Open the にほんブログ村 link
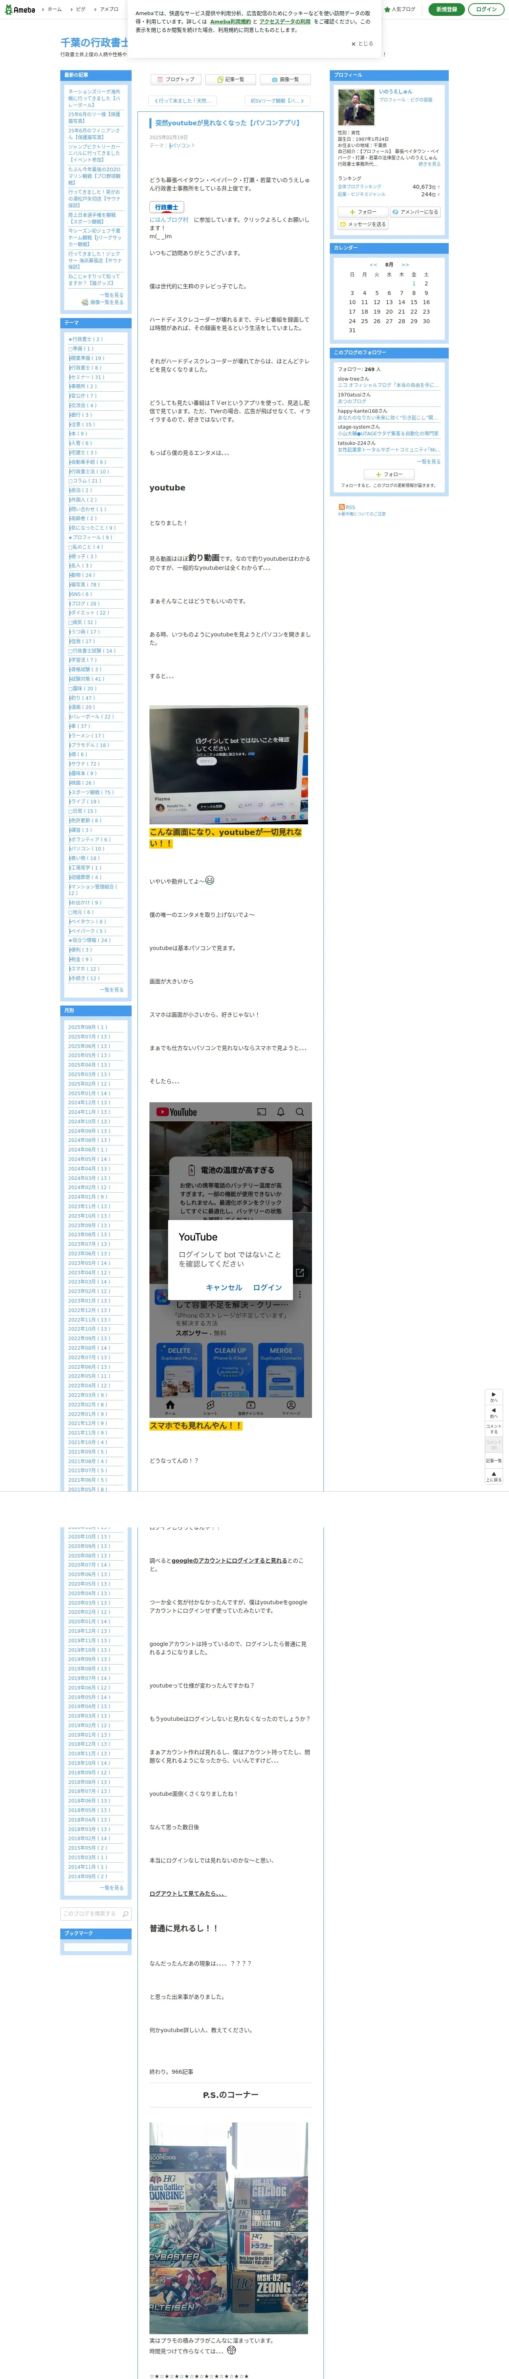 click(169, 220)
